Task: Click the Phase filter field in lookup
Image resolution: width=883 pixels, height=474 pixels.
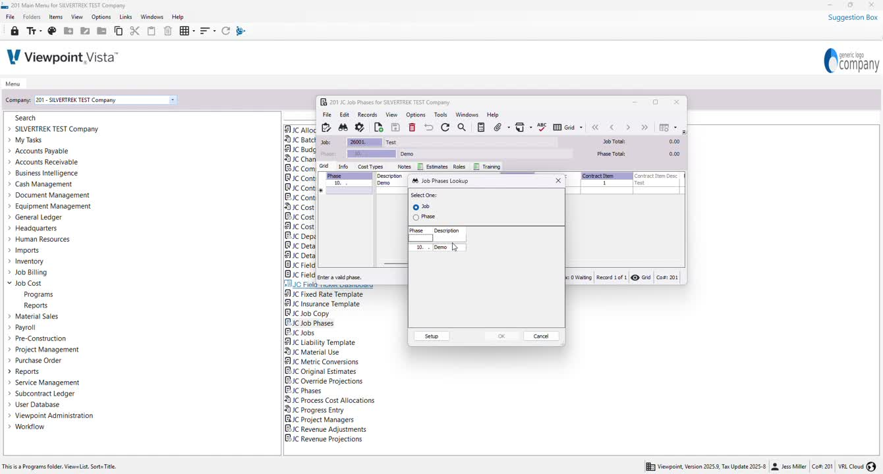Action: click(420, 238)
